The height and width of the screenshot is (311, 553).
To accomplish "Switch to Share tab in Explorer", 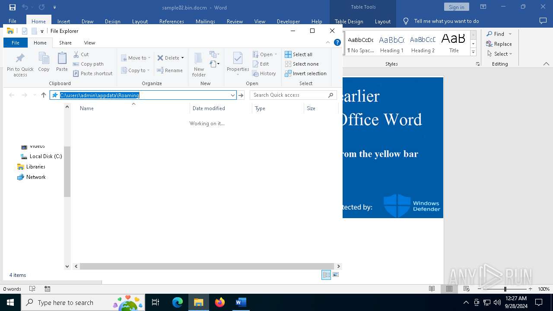I will pyautogui.click(x=65, y=42).
